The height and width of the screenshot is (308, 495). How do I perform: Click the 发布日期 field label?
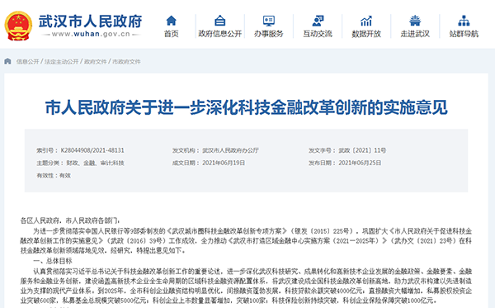(x=322, y=163)
